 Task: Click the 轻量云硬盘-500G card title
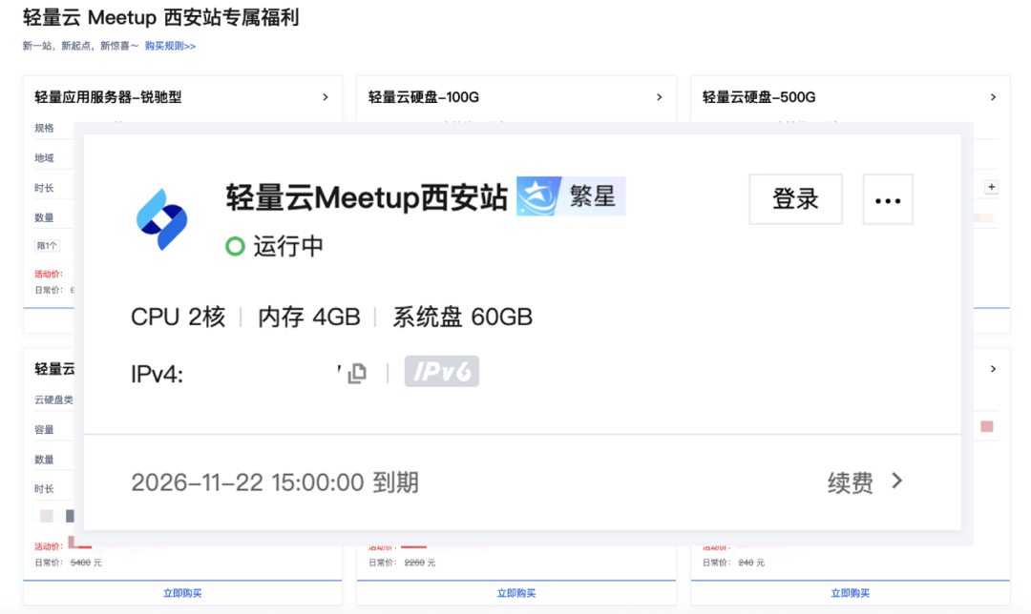[x=759, y=97]
